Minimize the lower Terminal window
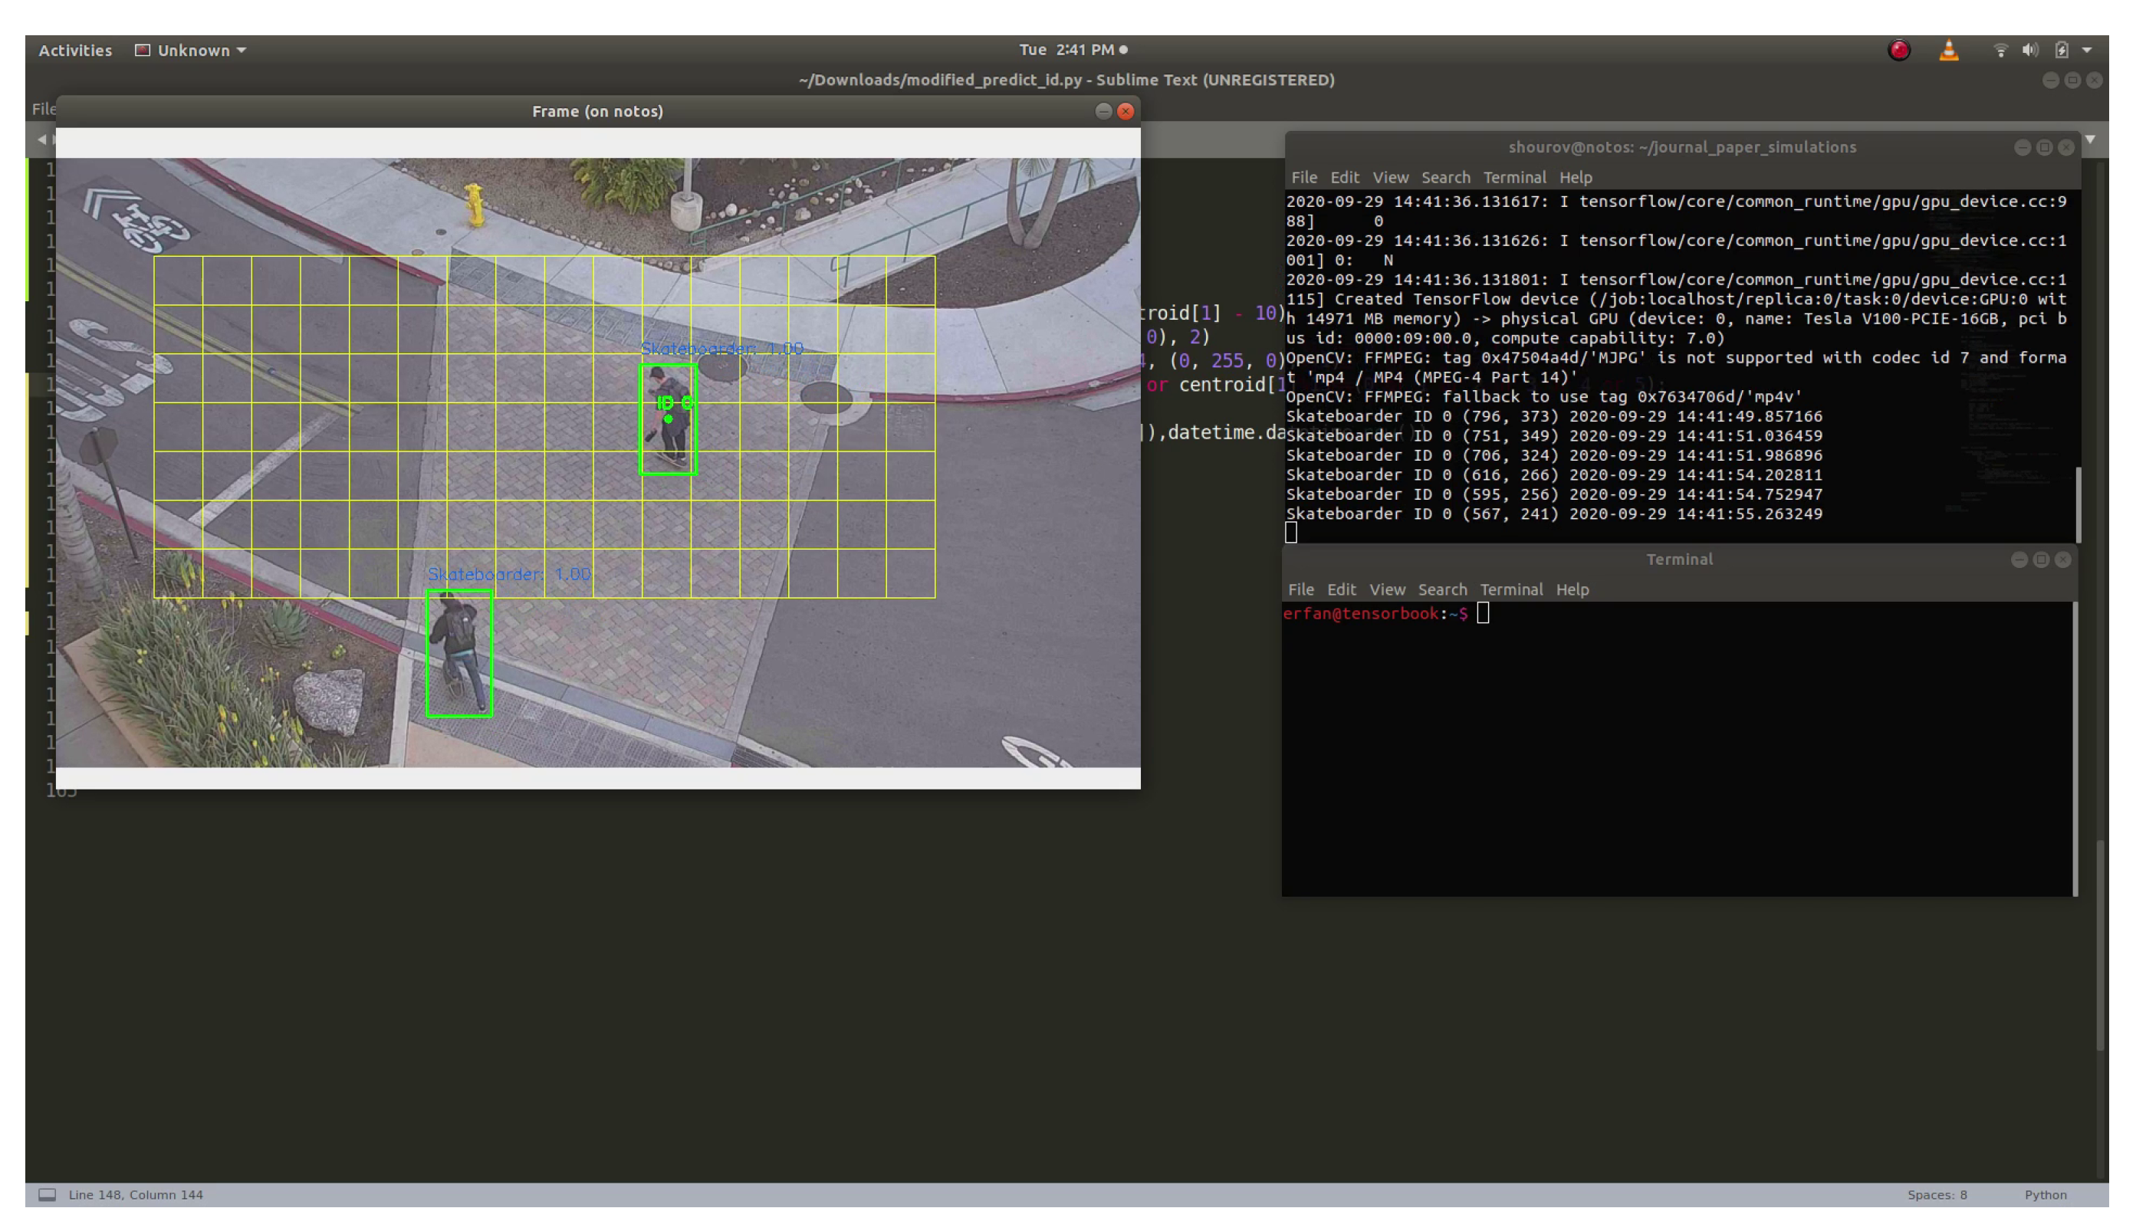 point(2018,560)
